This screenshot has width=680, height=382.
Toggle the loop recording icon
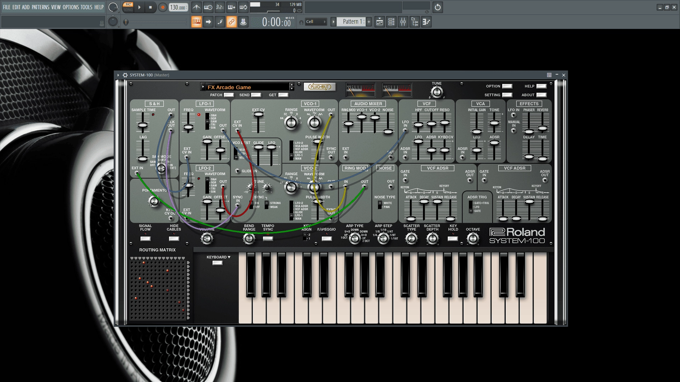(243, 7)
